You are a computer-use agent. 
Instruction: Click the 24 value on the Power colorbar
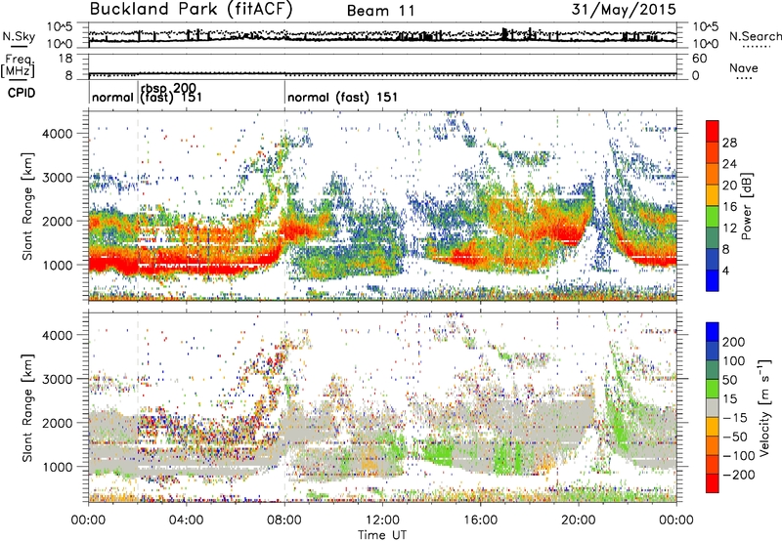[x=729, y=164]
